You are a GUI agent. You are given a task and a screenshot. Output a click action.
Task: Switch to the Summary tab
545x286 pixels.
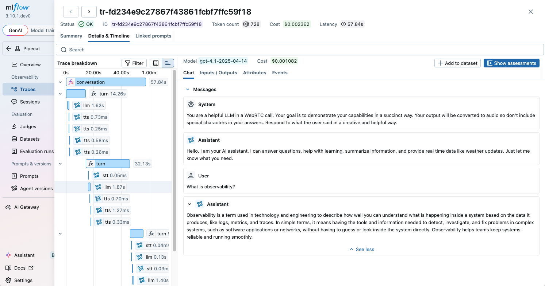pos(71,36)
